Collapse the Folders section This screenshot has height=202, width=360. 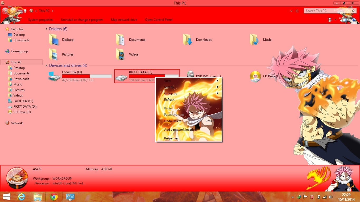click(46, 29)
